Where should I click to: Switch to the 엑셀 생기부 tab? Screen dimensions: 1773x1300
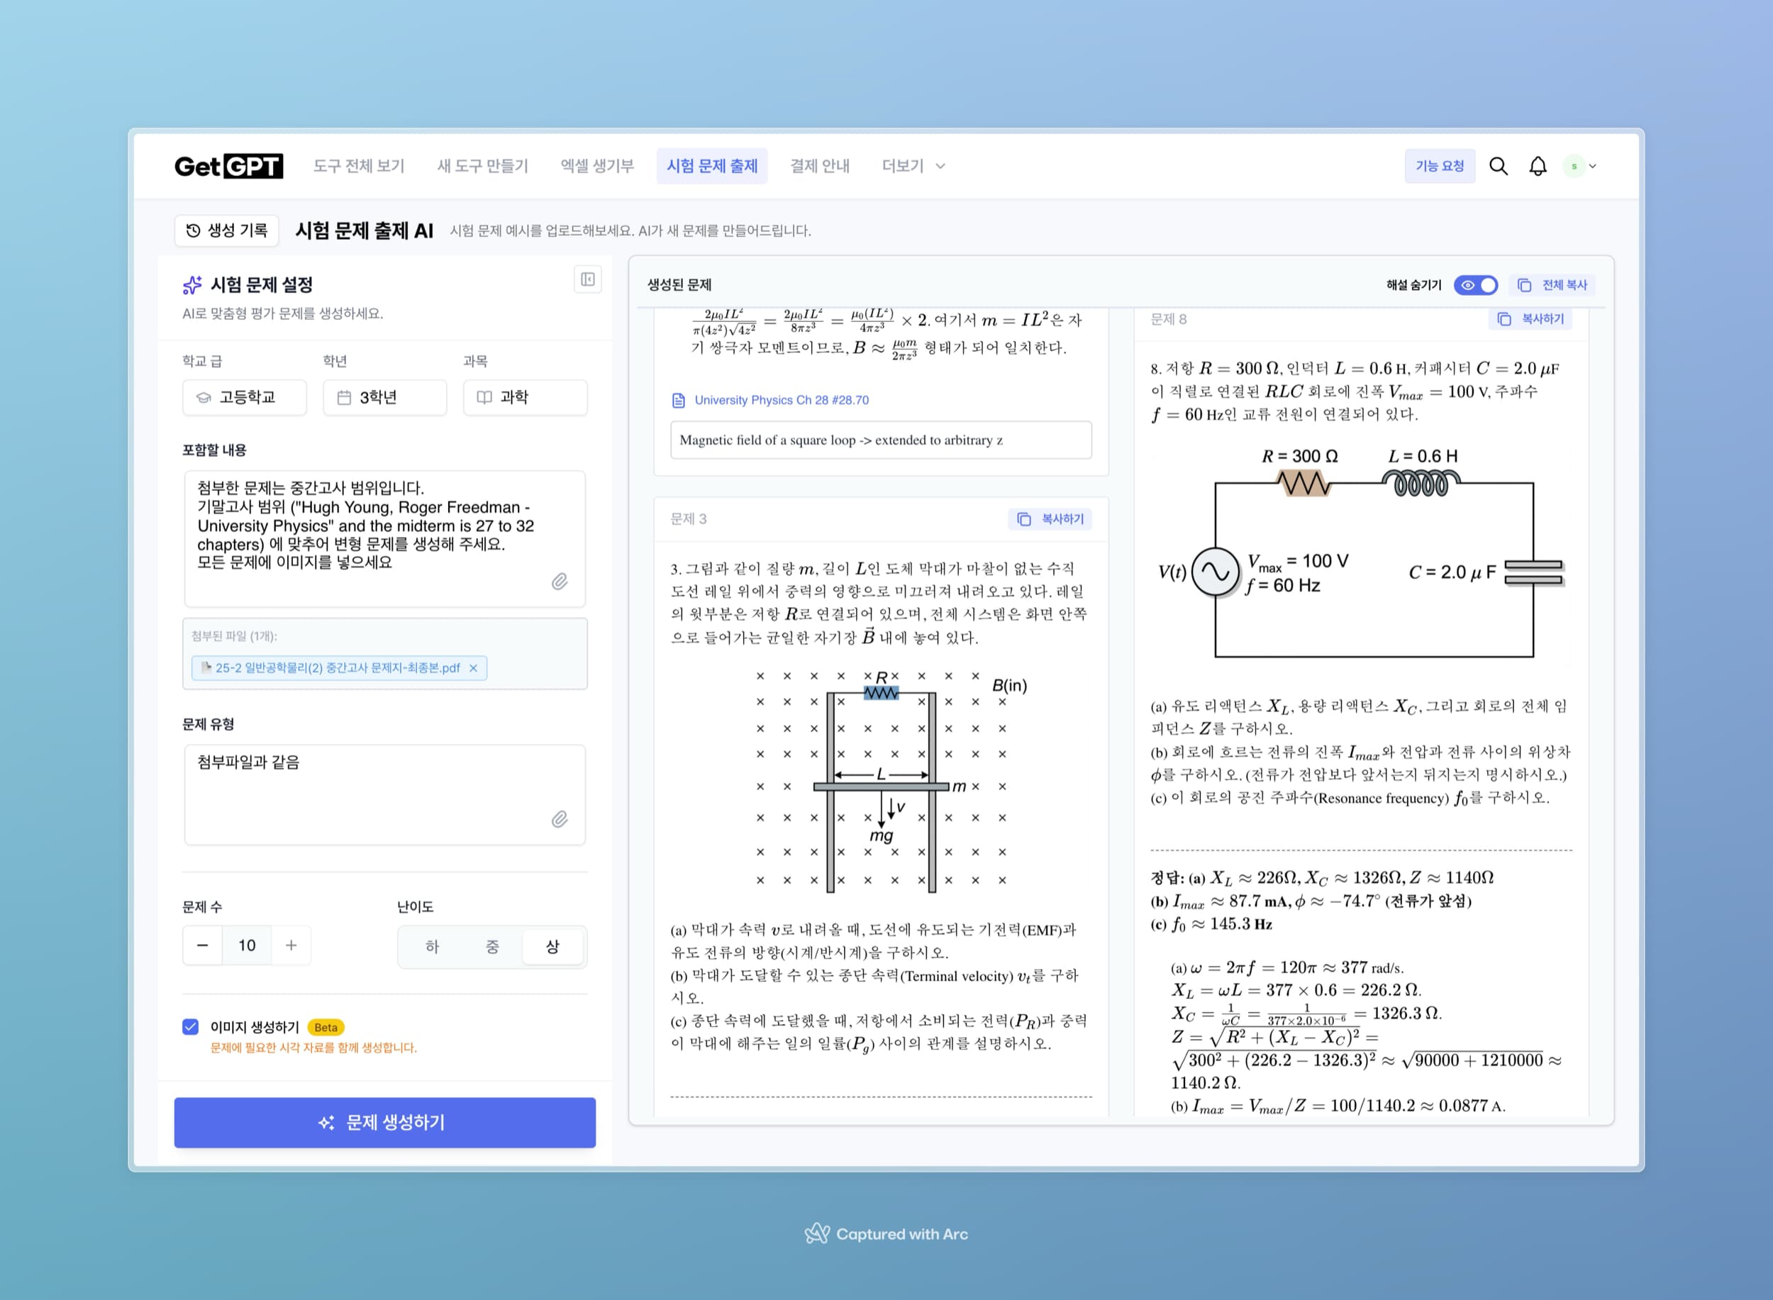pyautogui.click(x=596, y=165)
